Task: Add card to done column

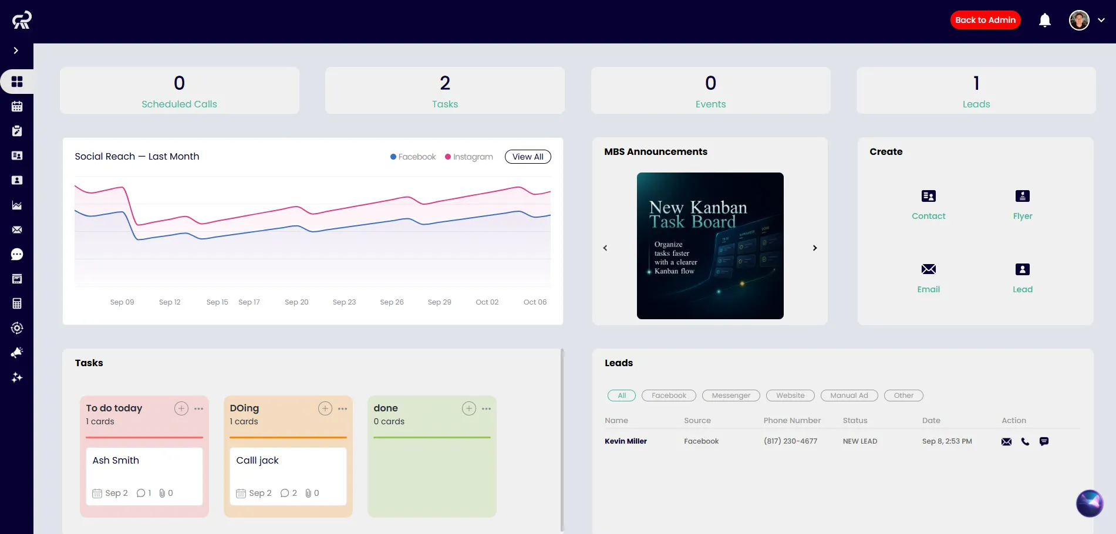Action: [x=469, y=408]
